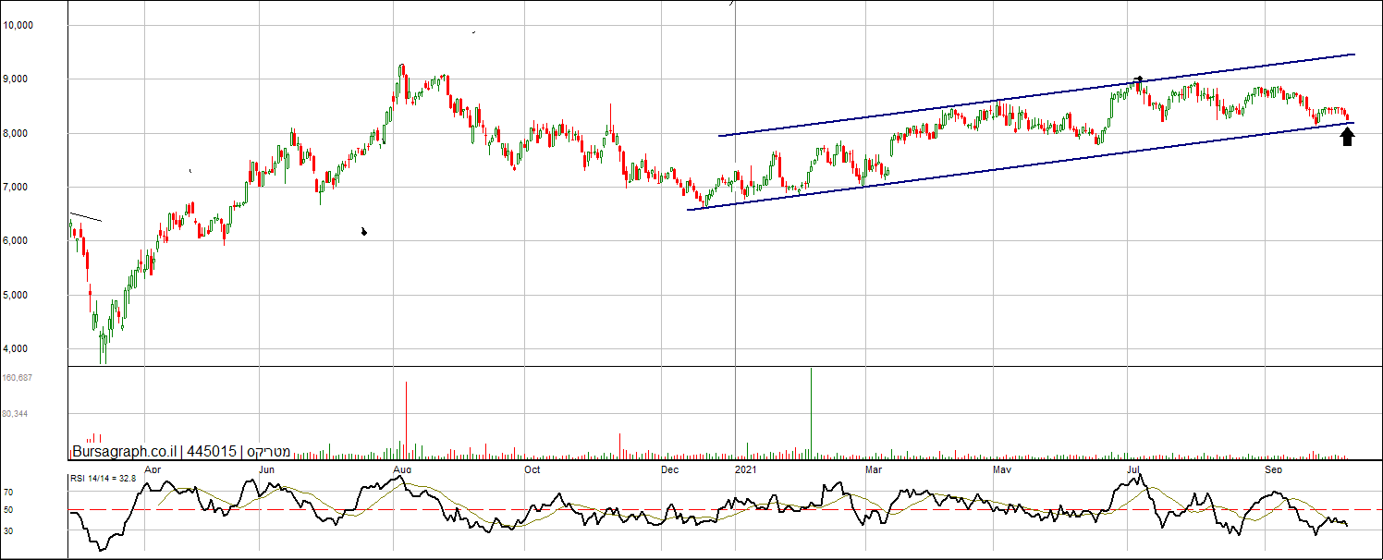Click the black up arrow below the channel
This screenshot has width=1383, height=560.
[1347, 137]
